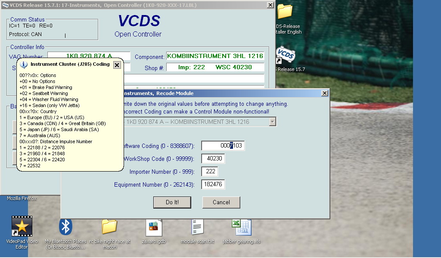The width and height of the screenshot is (441, 258).
Task: Click '3 = Canada (CDN) / 4 = Great Britain (GB)' line
Action: click(x=63, y=123)
